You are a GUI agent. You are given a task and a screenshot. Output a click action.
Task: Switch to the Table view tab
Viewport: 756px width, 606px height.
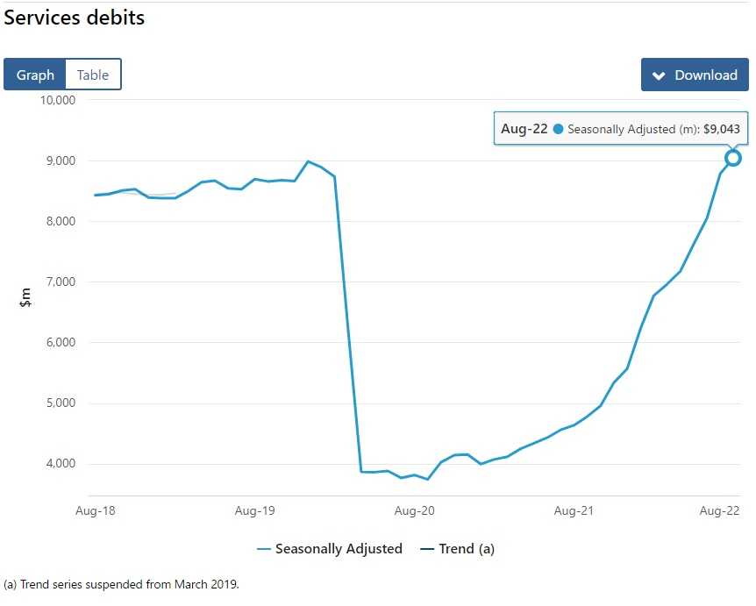click(93, 75)
